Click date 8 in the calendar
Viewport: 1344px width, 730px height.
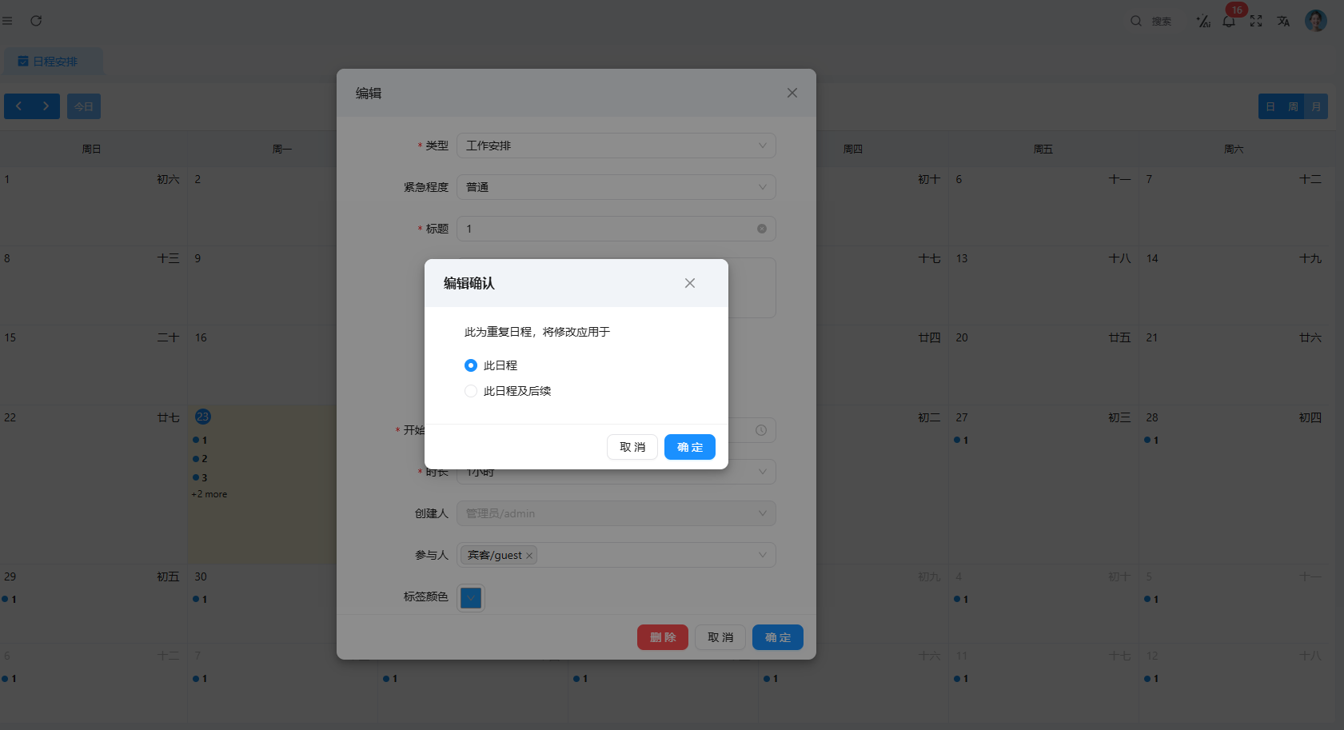click(x=7, y=258)
